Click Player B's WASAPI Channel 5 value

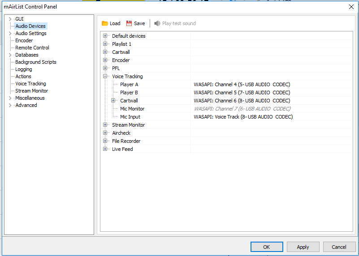pos(242,93)
